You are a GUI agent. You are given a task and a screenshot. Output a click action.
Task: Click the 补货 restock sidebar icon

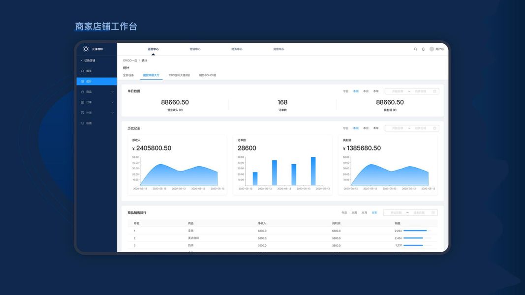pyautogui.click(x=82, y=113)
